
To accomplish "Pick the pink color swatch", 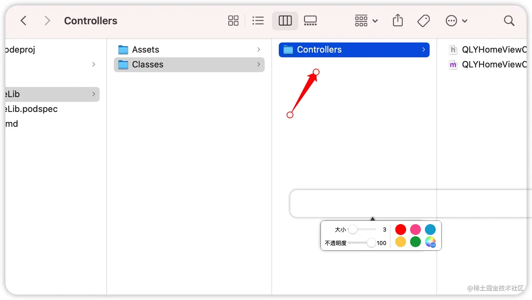I will tap(415, 230).
